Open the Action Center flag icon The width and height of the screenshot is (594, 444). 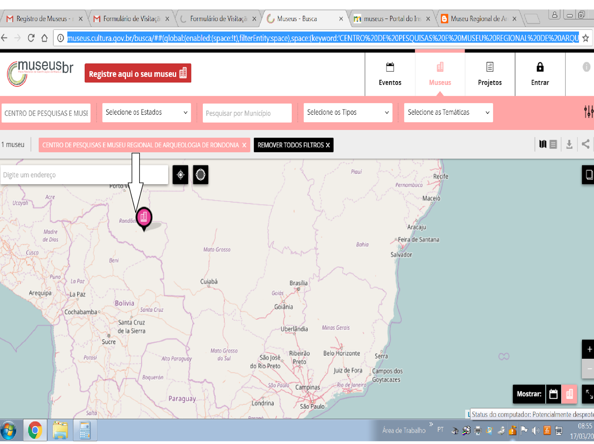pos(524,430)
